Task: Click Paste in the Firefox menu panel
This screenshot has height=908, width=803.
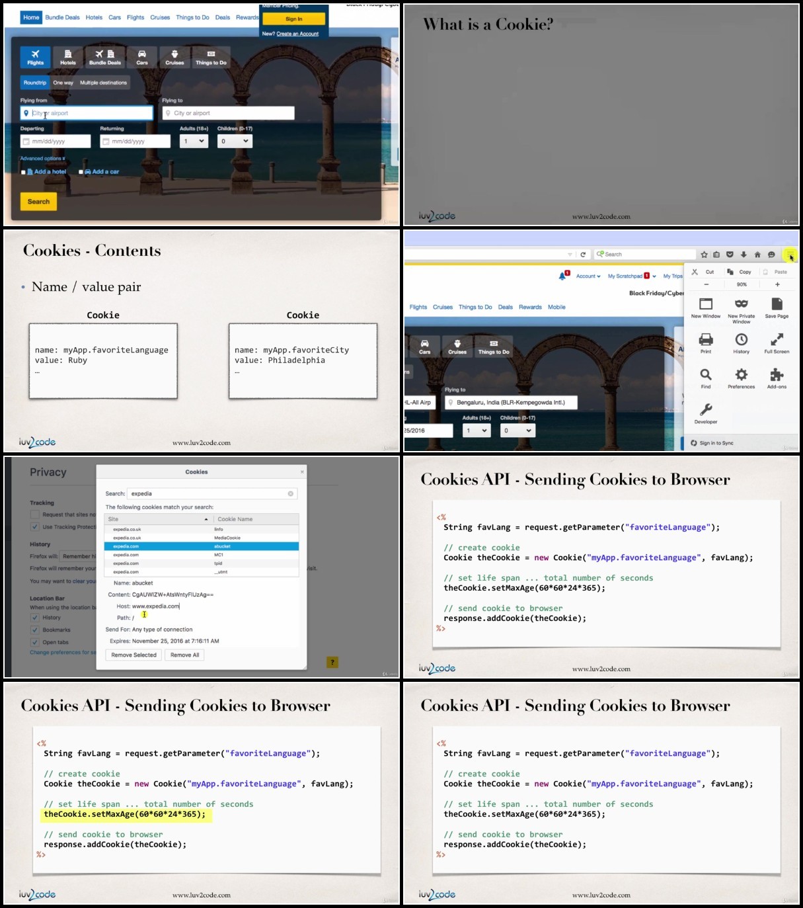Action: pyautogui.click(x=776, y=272)
